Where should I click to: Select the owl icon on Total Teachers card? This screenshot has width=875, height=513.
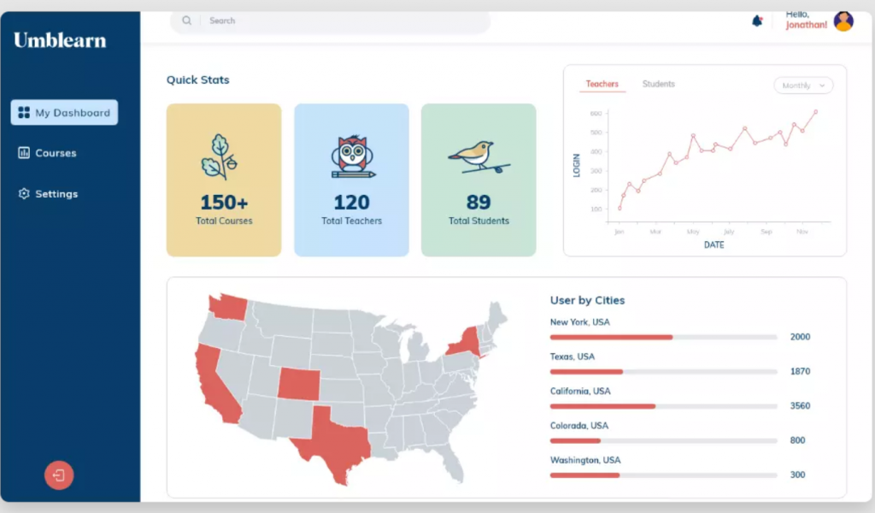351,156
